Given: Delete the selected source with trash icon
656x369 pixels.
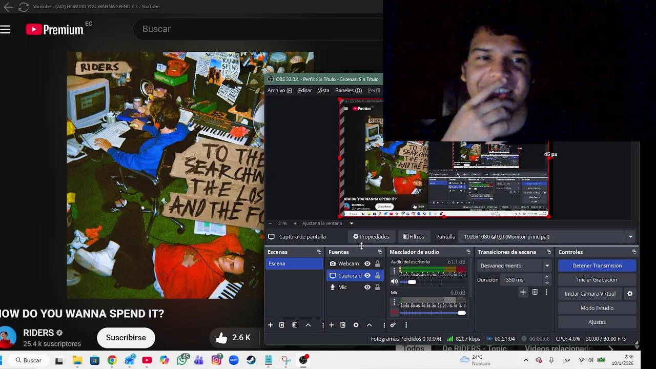Looking at the screenshot, I should (343, 325).
